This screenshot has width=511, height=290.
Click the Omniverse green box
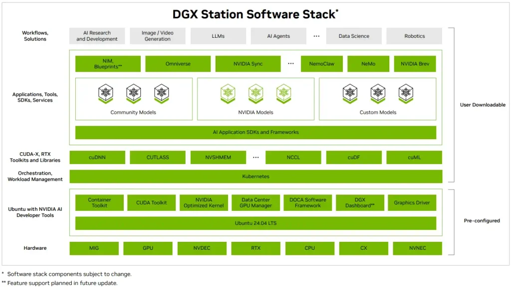click(x=178, y=64)
